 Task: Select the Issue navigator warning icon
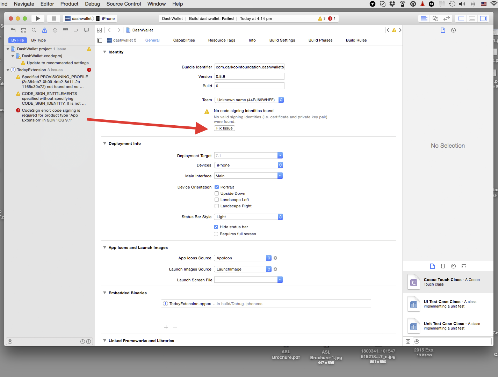[x=44, y=30]
